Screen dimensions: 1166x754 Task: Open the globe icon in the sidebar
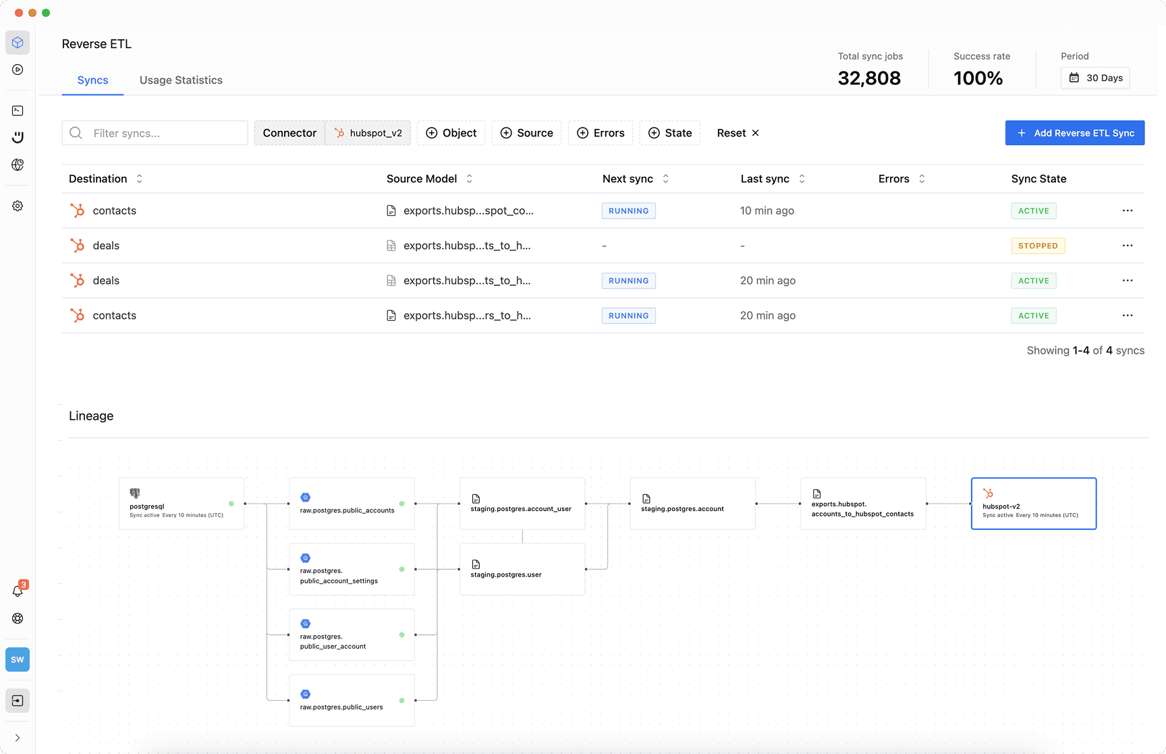point(18,165)
